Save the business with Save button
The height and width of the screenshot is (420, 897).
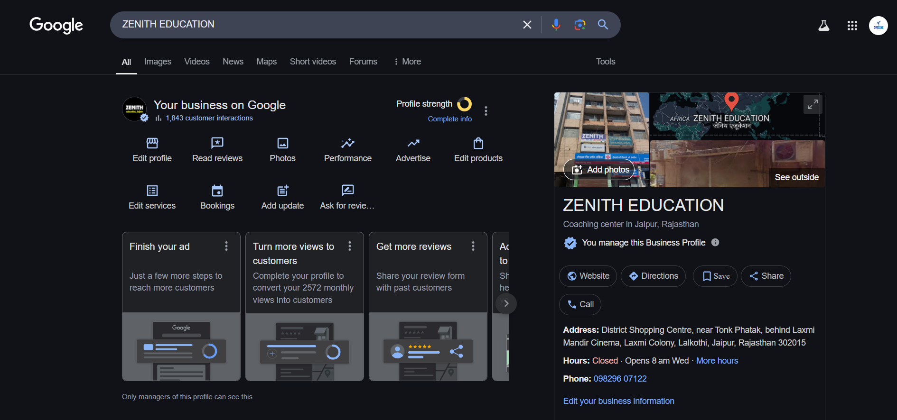point(715,276)
